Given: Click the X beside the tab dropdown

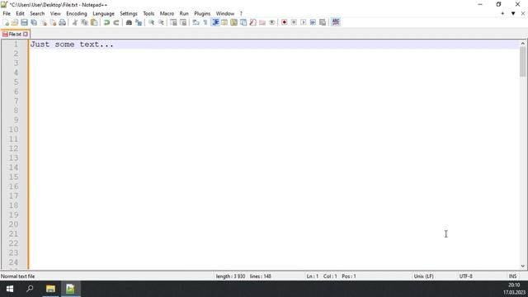Looking at the screenshot, I should (x=523, y=13).
